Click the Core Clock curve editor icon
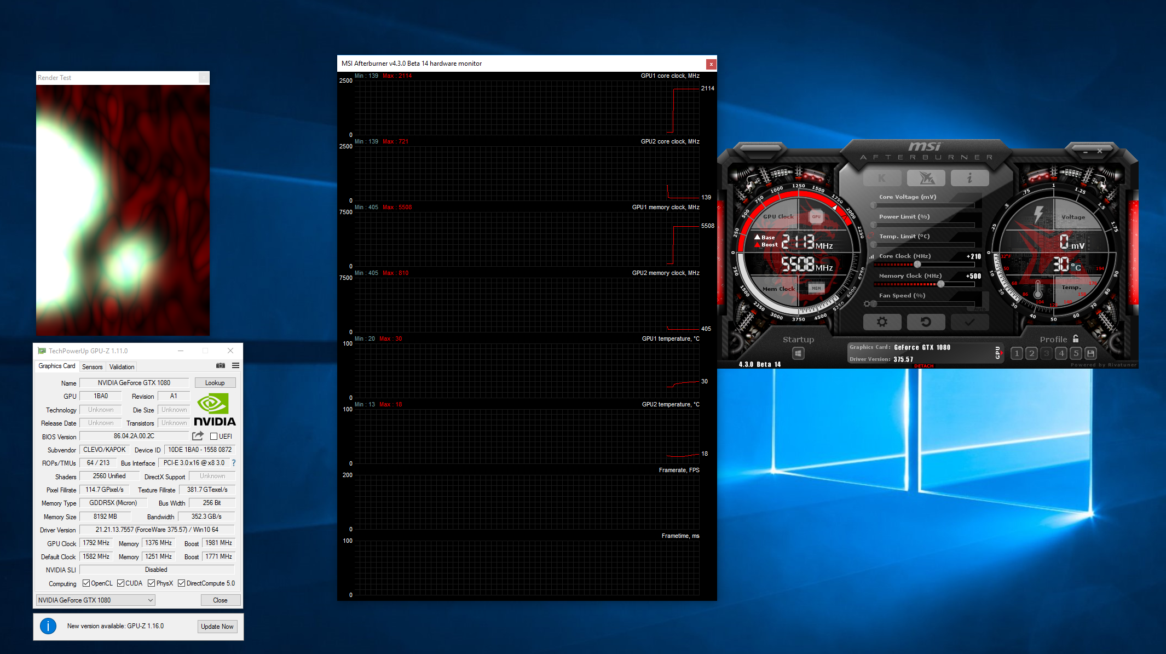This screenshot has width=1166, height=654. coord(871,256)
